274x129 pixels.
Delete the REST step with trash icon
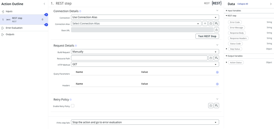(x=42, y=20)
